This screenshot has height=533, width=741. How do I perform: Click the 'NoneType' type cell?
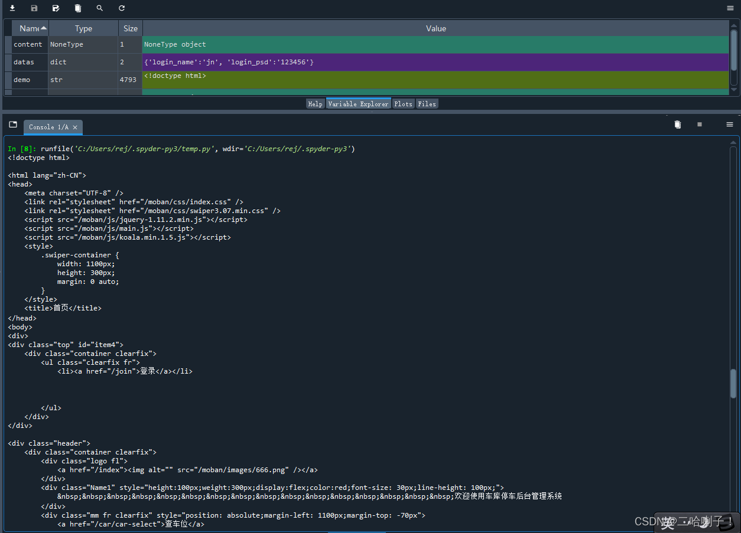(83, 45)
